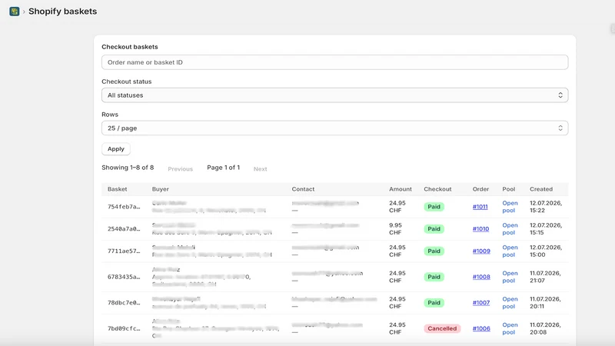
Task: Click the Created column header
Action: tap(541, 189)
